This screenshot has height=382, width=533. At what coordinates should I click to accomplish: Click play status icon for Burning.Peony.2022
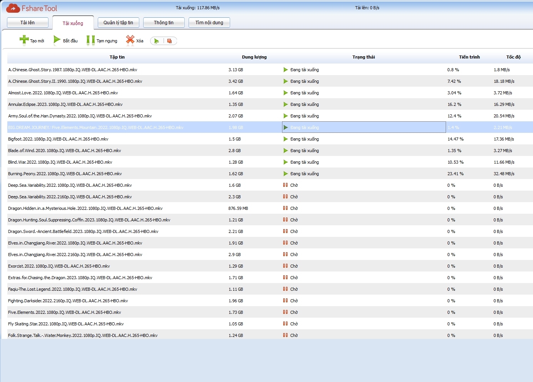click(286, 174)
